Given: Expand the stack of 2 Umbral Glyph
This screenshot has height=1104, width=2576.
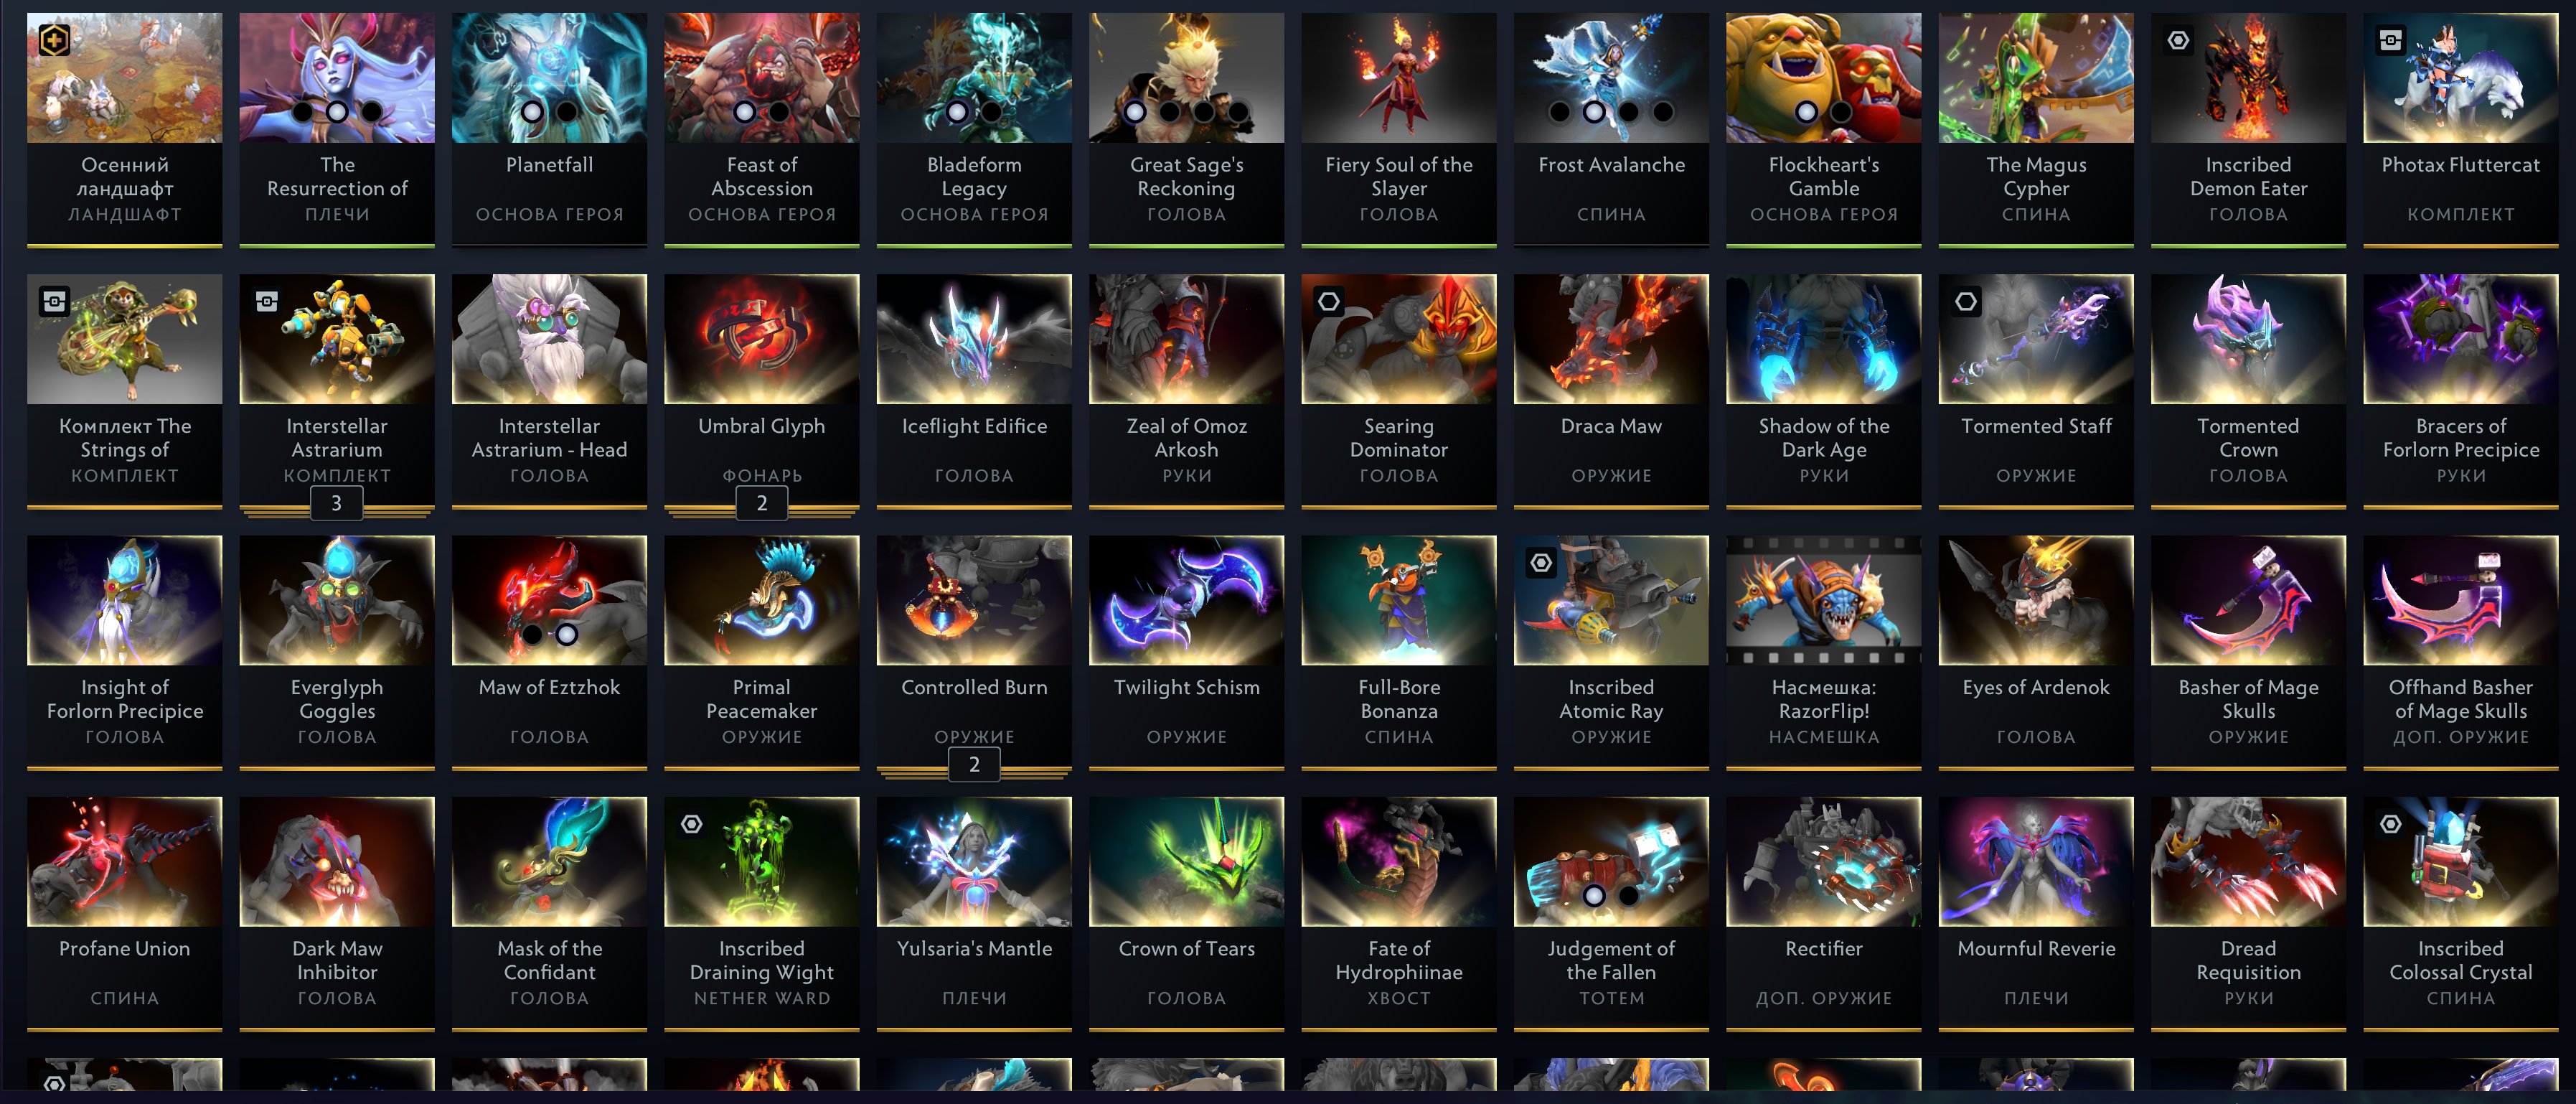Looking at the screenshot, I should [x=761, y=503].
